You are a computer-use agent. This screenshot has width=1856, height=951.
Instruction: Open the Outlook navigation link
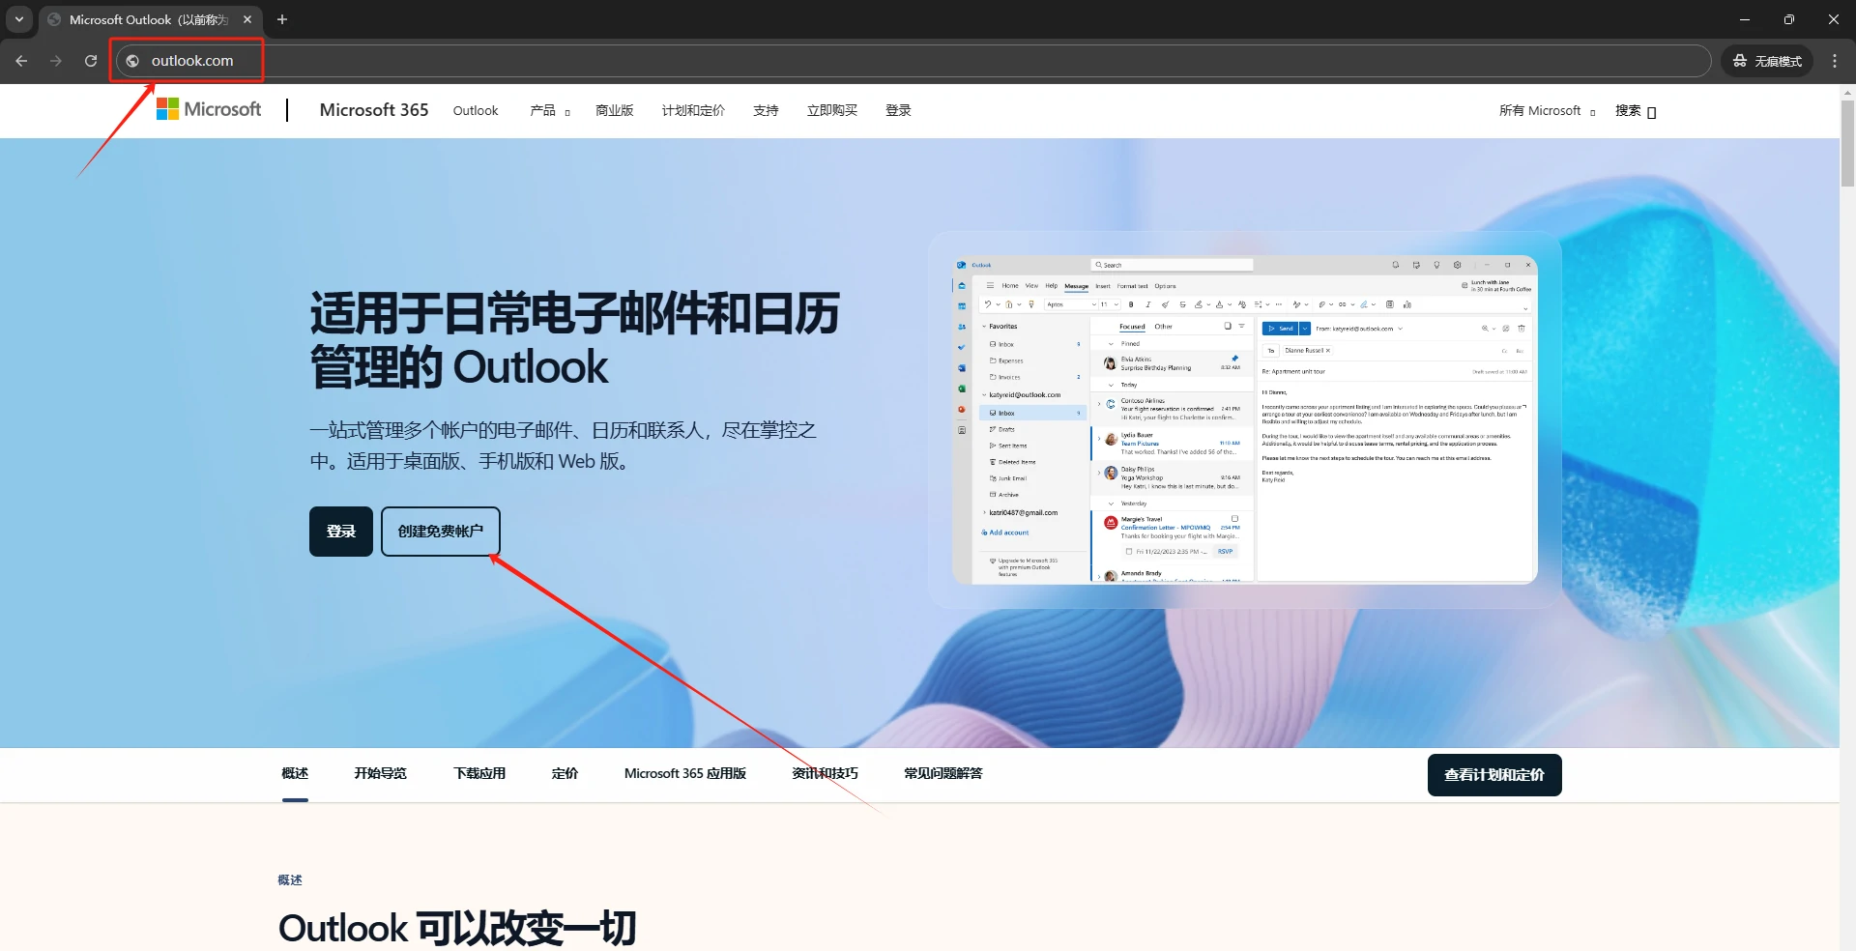476,111
